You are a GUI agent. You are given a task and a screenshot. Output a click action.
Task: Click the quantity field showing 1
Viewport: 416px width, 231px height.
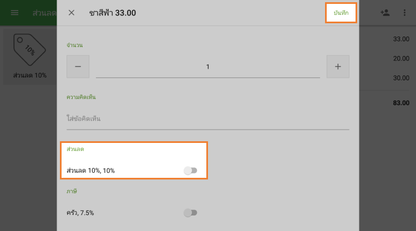click(x=207, y=67)
